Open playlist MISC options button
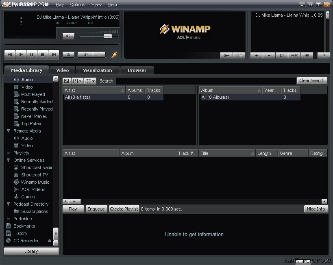This screenshot has width=333, height=265. pos(294,55)
